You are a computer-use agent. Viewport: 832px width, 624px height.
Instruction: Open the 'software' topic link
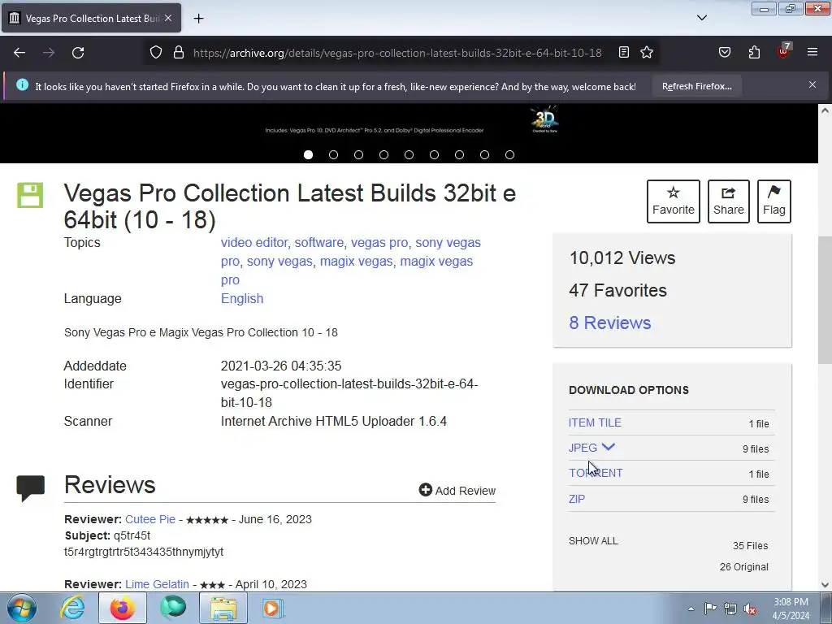point(318,242)
